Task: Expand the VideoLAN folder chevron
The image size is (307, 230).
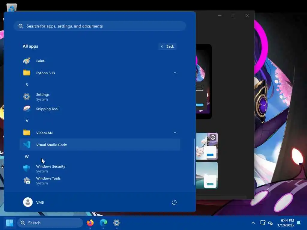Action: (x=175, y=133)
